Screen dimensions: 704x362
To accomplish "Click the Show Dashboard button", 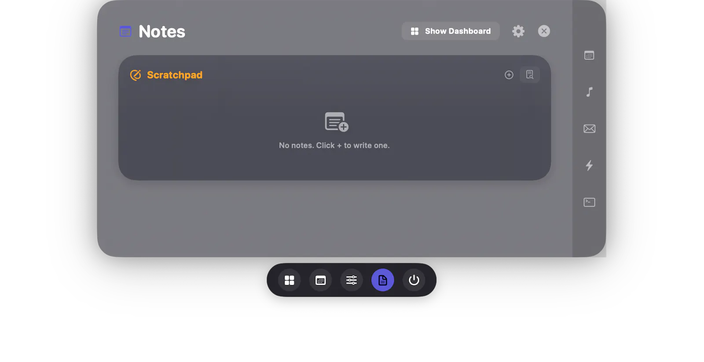I will point(451,31).
